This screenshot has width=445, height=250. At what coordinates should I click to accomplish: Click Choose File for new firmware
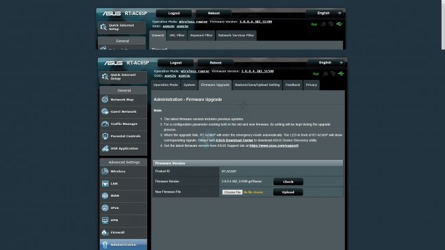(x=232, y=192)
